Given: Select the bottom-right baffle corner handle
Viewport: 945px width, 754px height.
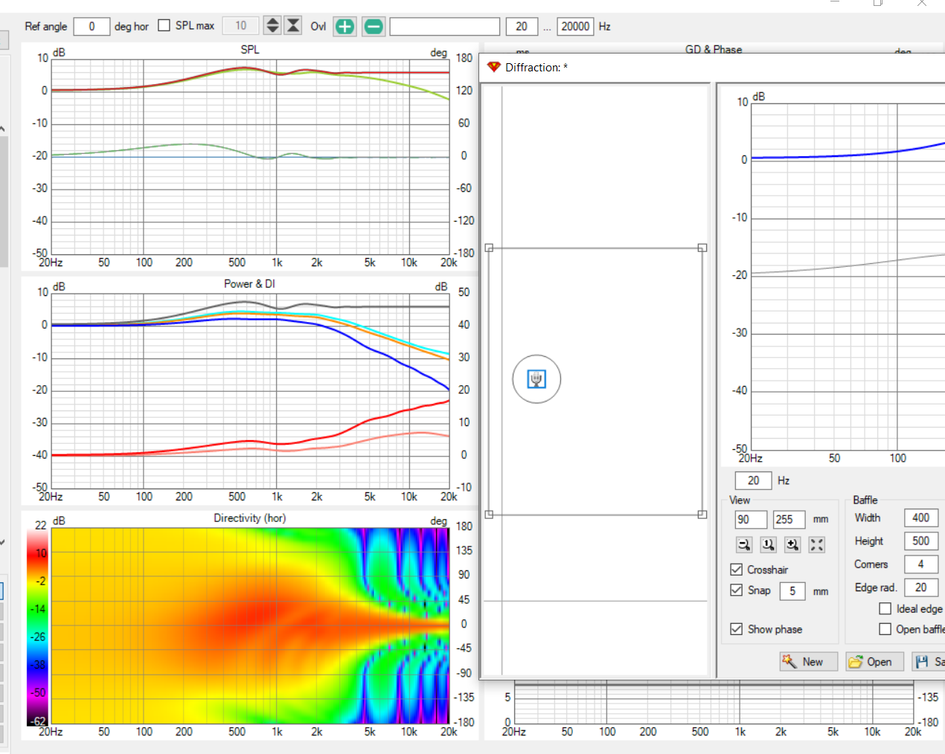Looking at the screenshot, I should 702,514.
